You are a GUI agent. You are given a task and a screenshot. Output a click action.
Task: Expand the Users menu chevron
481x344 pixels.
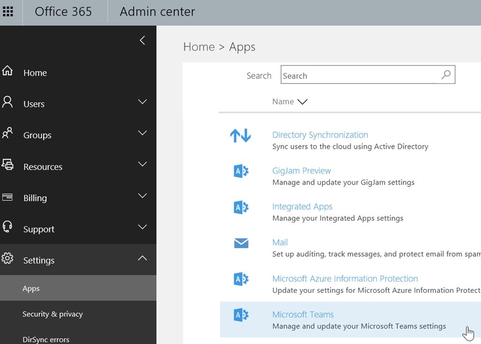(142, 102)
